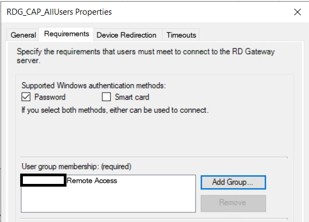This screenshot has width=309, height=222.
Task: Select the Requirements tab
Action: tap(66, 34)
